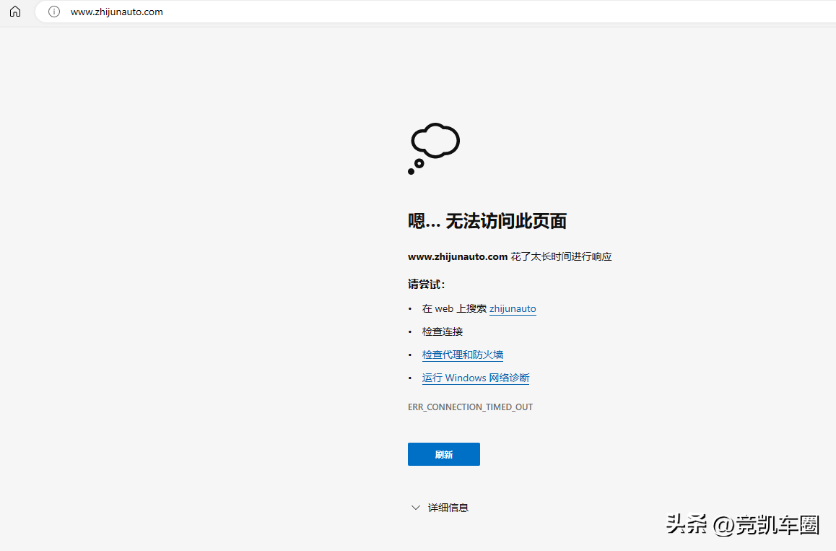The height and width of the screenshot is (551, 836).
Task: Expand the 详细信息 details section
Action: (x=440, y=507)
